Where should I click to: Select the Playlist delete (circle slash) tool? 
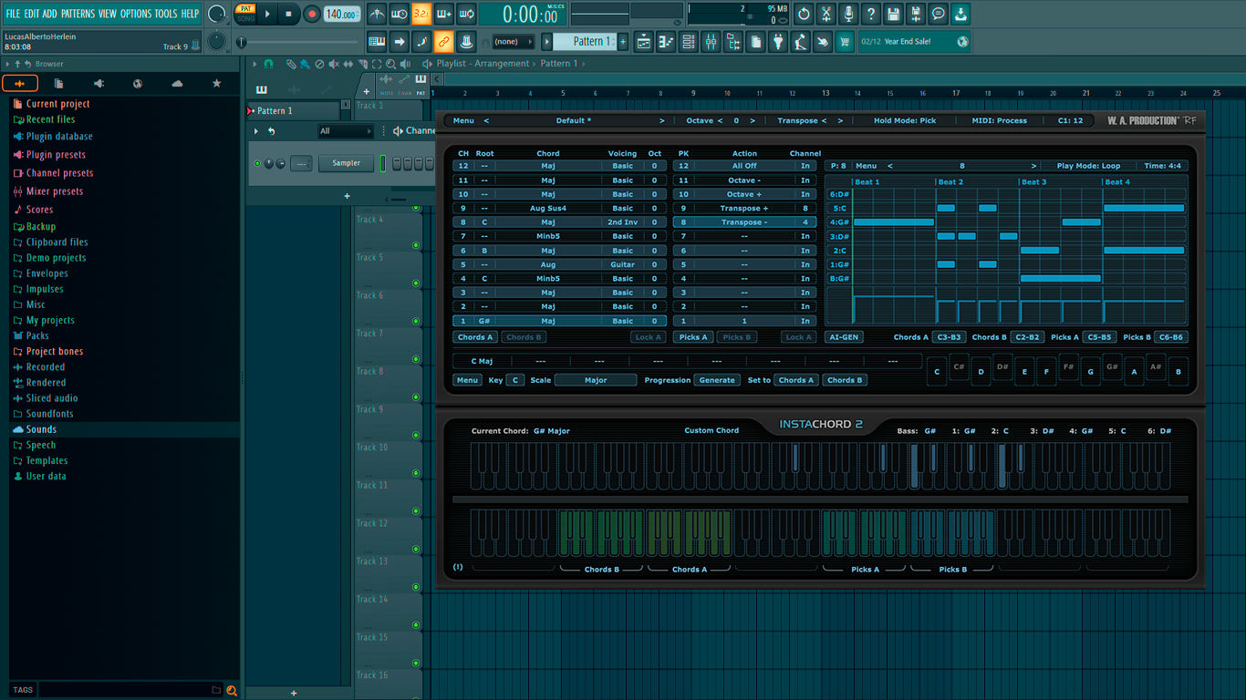pyautogui.click(x=319, y=64)
